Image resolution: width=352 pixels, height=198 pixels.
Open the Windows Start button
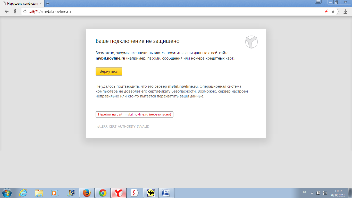tap(7, 193)
